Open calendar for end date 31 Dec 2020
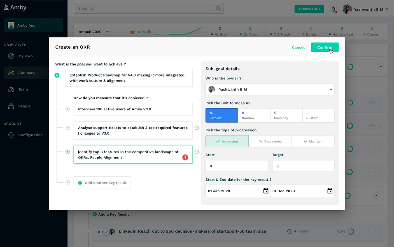 pos(330,191)
